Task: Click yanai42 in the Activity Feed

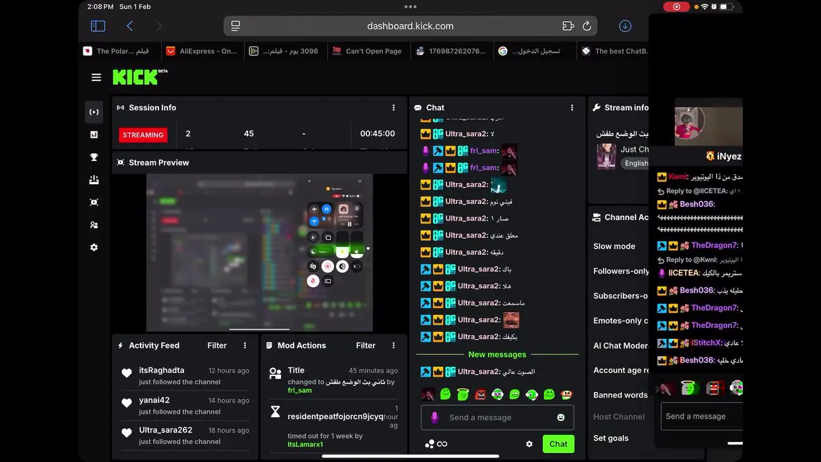Action: pyautogui.click(x=155, y=400)
